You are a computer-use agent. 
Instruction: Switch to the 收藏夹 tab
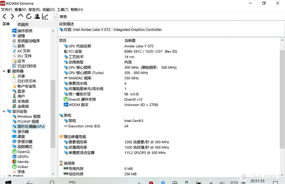point(23,24)
